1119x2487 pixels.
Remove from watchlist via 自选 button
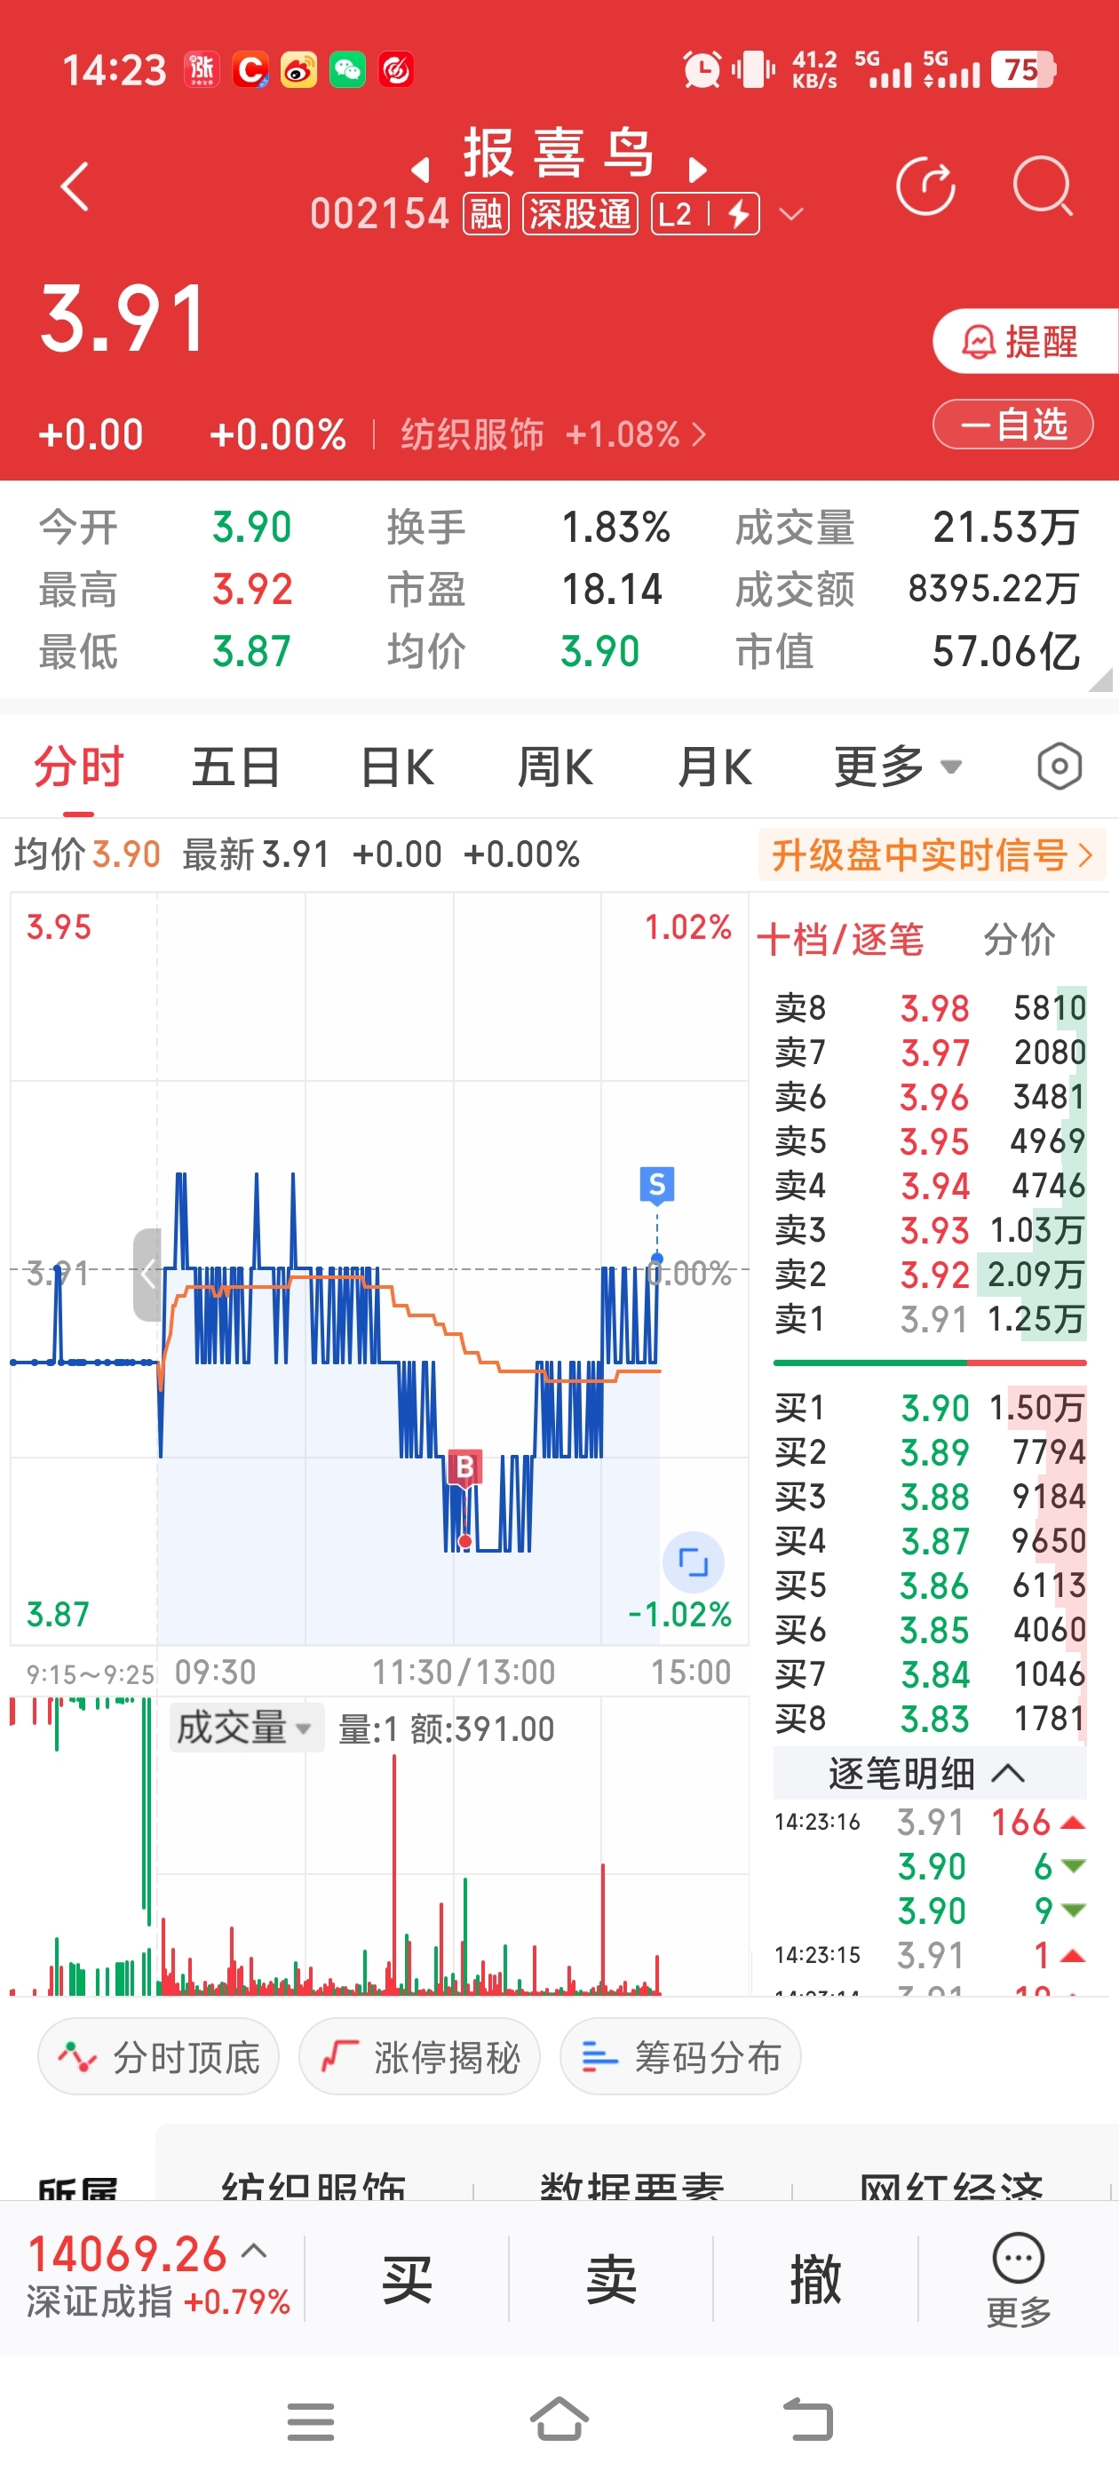1012,424
